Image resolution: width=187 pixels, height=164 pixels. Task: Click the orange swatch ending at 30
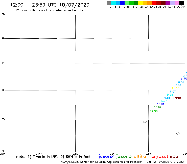coord(150,3)
